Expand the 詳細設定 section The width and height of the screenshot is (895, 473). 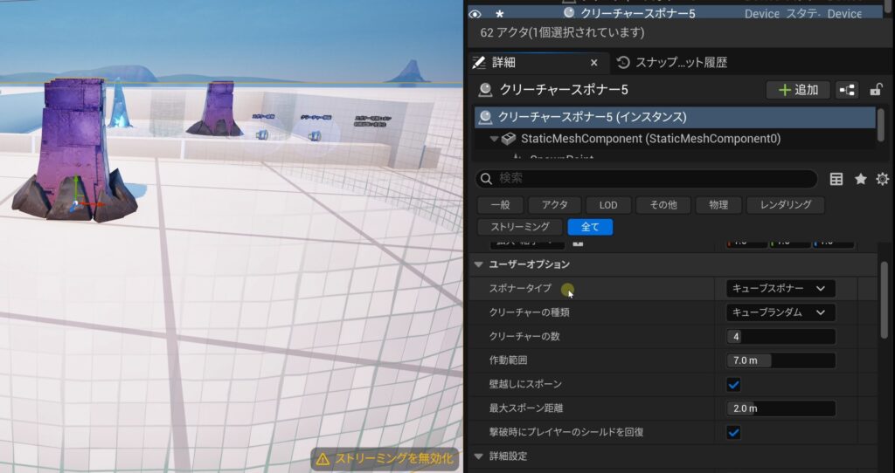[x=478, y=456]
